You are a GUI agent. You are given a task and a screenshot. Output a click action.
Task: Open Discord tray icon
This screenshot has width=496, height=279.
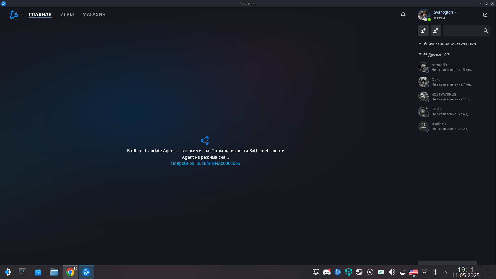click(327, 272)
